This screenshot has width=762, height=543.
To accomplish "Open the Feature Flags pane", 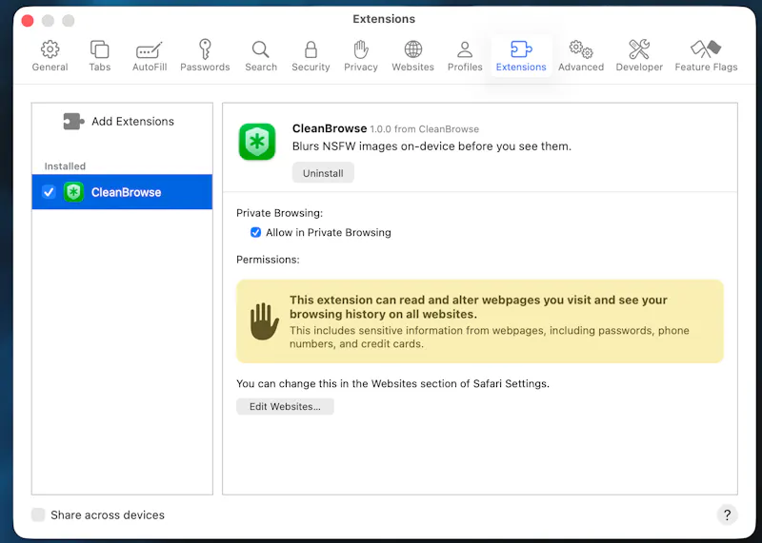I will 706,56.
